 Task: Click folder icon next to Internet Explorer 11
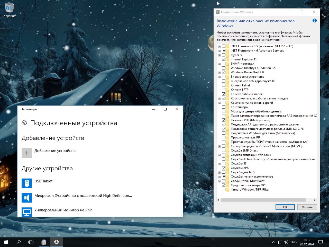pyautogui.click(x=228, y=59)
